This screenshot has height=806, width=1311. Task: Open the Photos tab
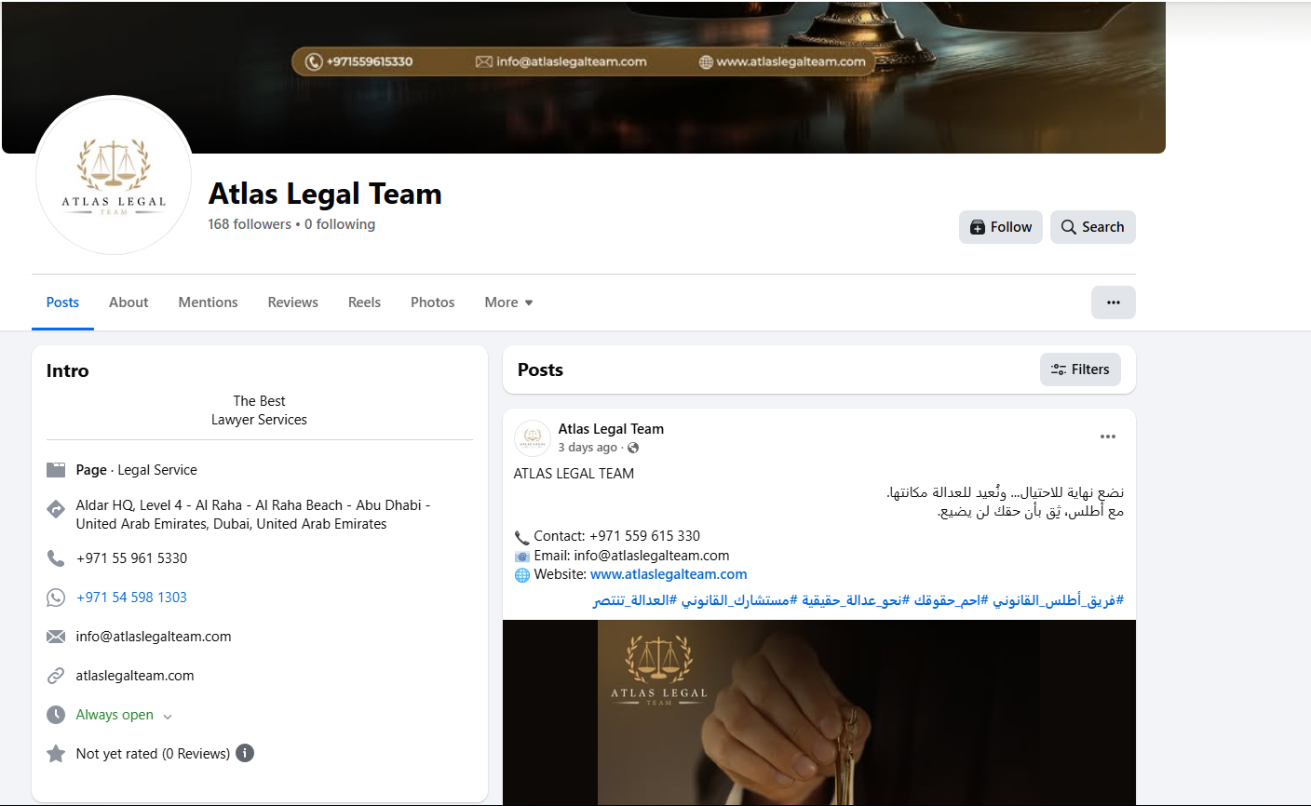pyautogui.click(x=432, y=302)
